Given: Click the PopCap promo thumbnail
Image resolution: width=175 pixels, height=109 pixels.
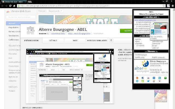Looking at the screenshot, I should point(161,96).
